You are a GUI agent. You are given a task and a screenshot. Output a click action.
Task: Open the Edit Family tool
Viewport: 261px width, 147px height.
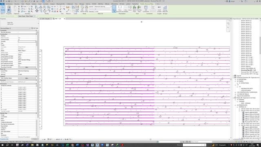click(86, 9)
